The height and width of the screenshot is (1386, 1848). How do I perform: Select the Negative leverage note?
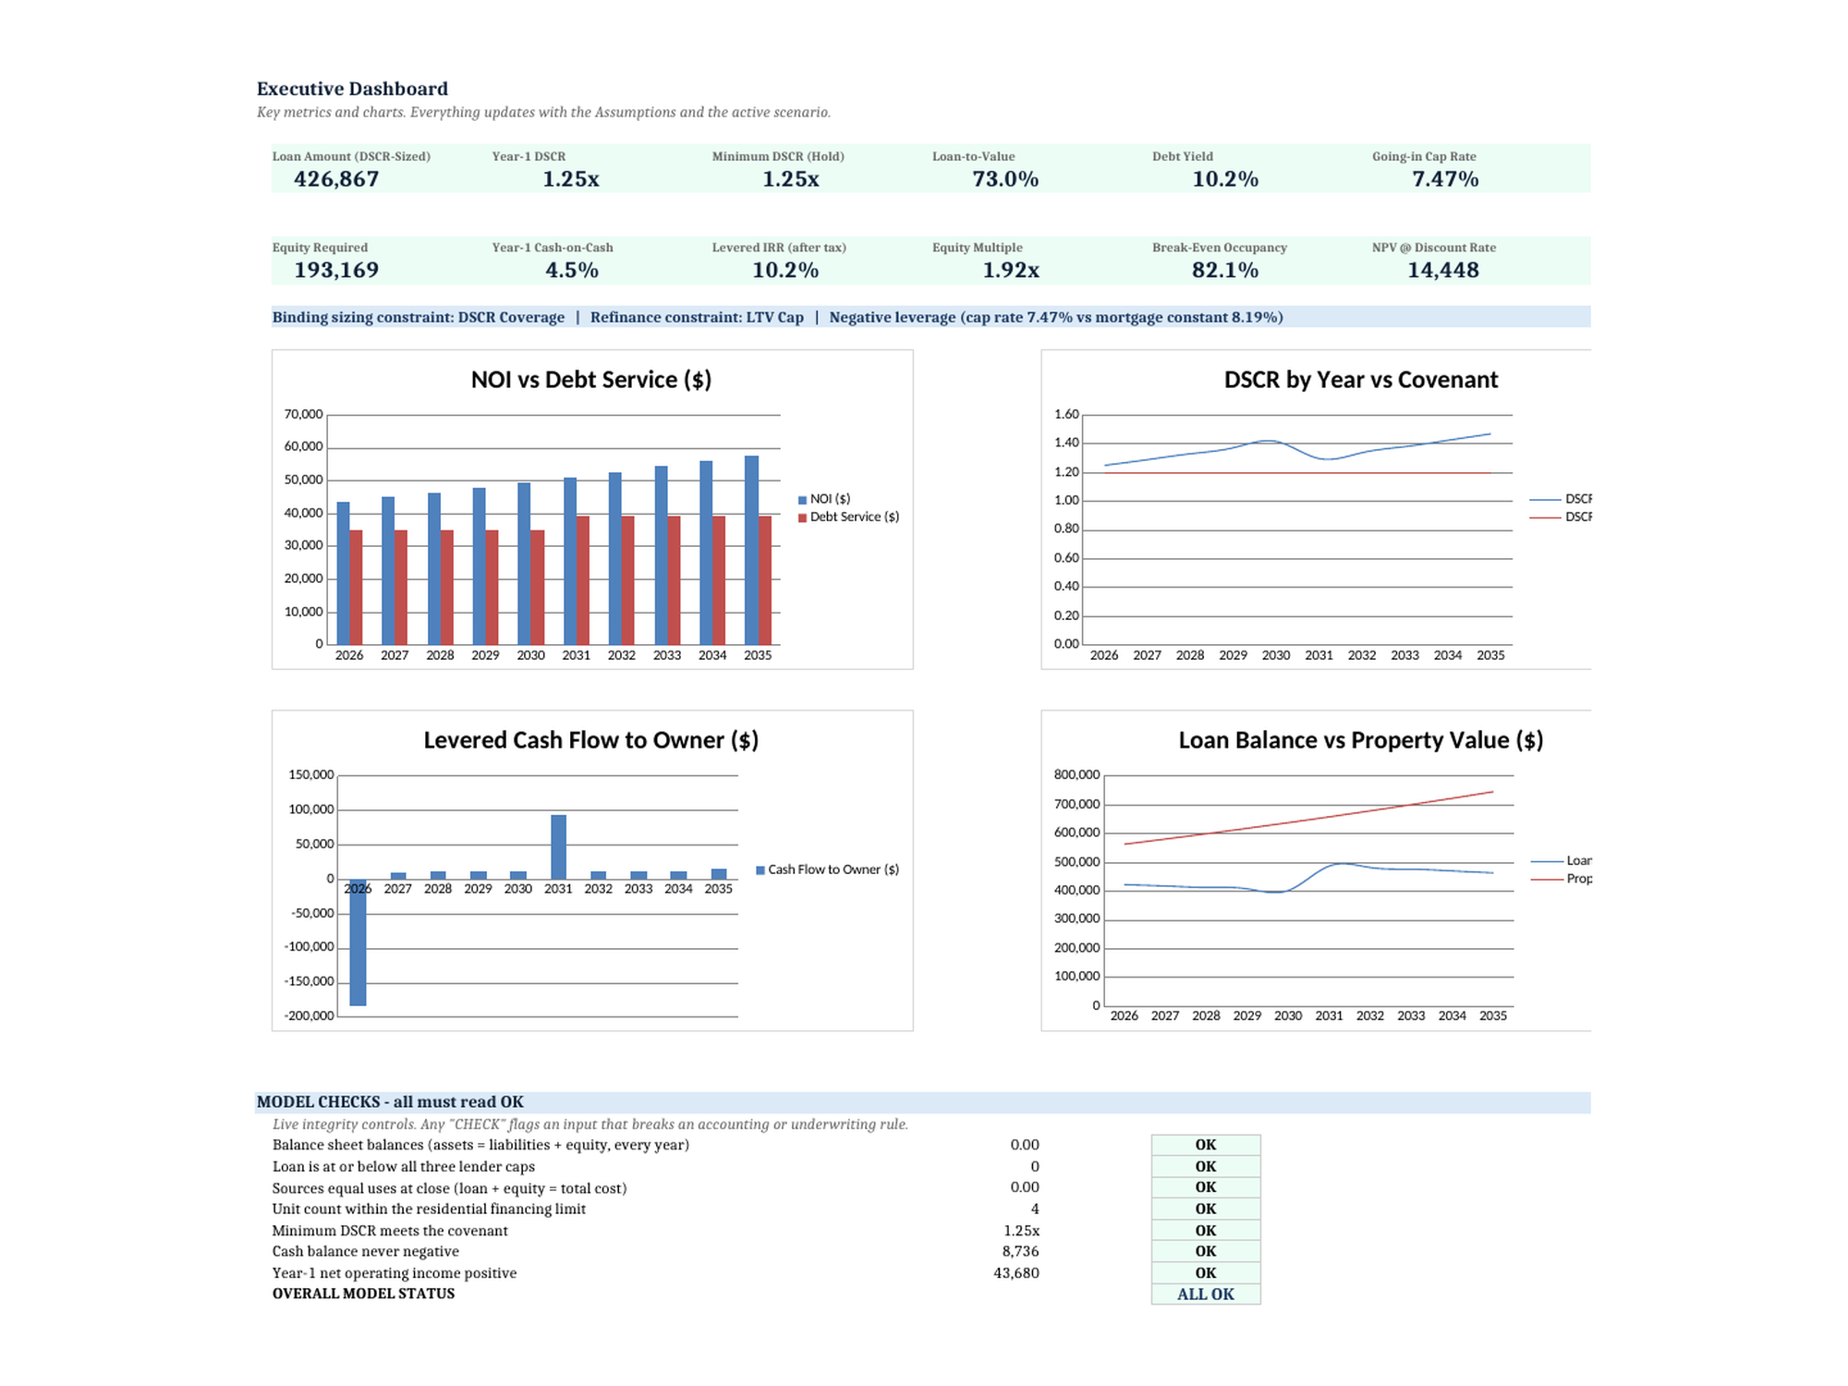1056,317
